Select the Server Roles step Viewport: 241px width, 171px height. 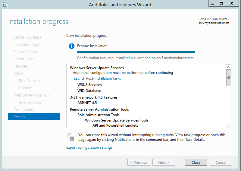coord(24,59)
